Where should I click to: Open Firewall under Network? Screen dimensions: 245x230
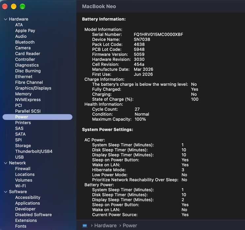(23, 169)
